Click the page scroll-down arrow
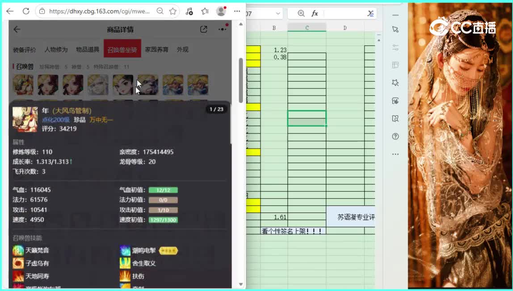The width and height of the screenshot is (513, 291). [241, 284]
